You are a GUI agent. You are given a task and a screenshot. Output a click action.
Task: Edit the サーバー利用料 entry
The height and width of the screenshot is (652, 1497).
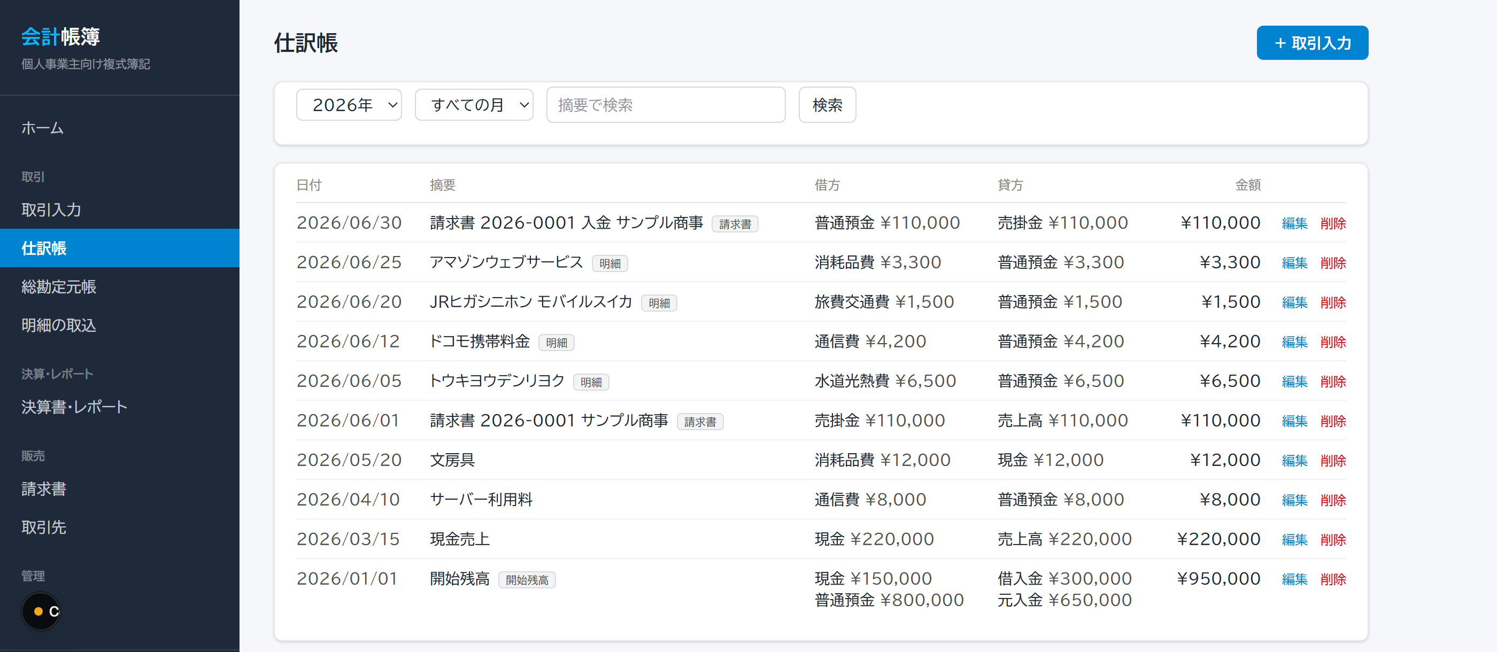[1294, 500]
